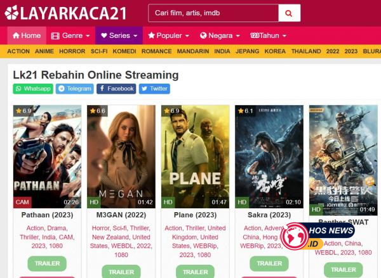This screenshot has width=381, height=278.
Task: Expand the Populer dropdown
Action: (168, 35)
